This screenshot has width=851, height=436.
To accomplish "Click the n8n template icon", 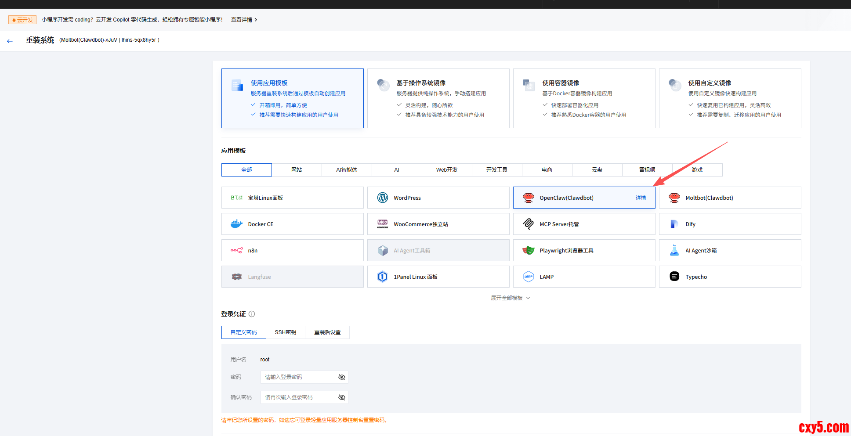I will point(236,250).
